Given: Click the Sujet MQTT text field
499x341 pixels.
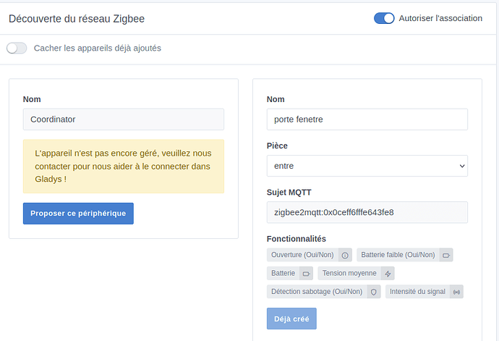Looking at the screenshot, I should [x=367, y=212].
